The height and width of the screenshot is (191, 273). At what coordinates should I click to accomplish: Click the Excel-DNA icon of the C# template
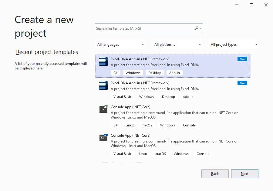coord(103,62)
